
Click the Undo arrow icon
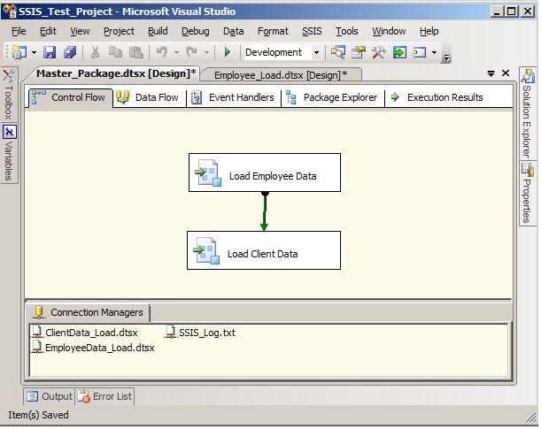point(162,52)
